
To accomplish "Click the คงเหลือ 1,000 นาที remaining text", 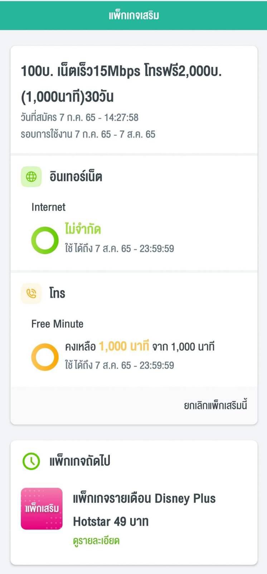I will (x=107, y=346).
